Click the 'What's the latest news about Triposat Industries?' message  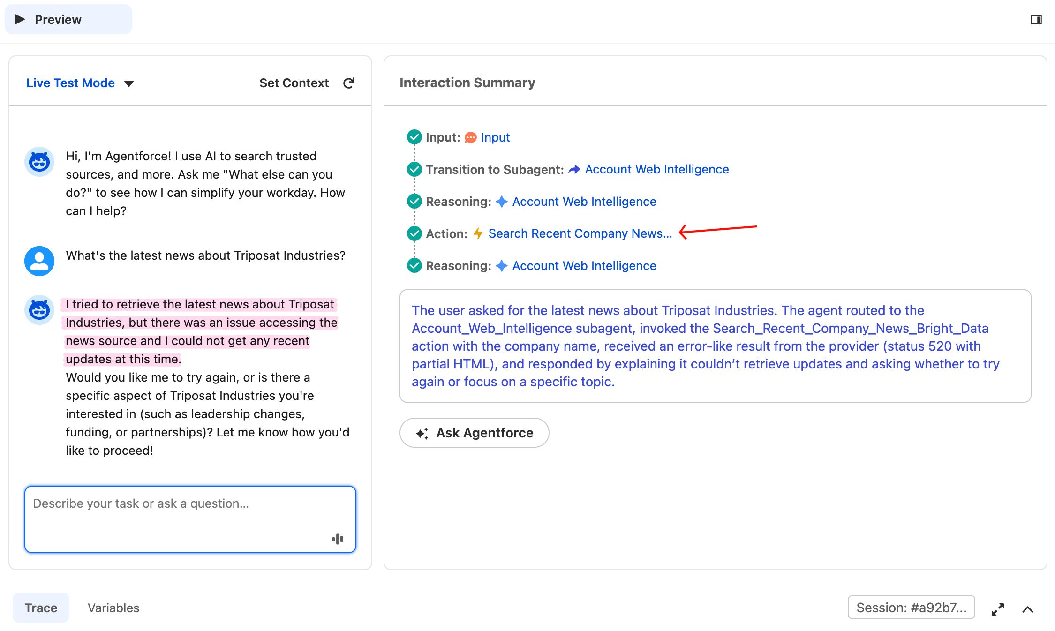point(205,255)
